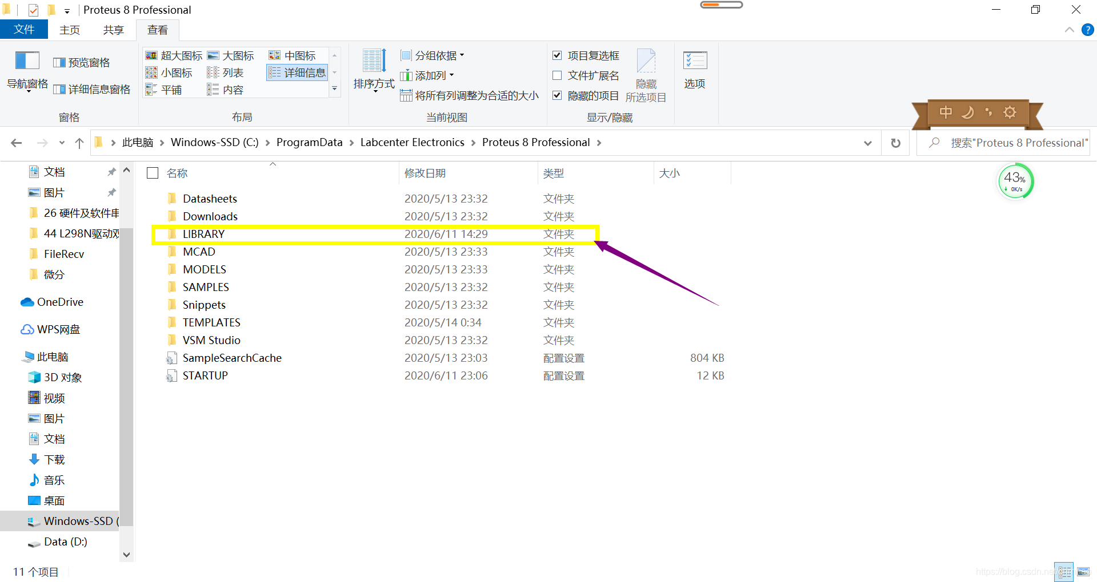Select Details (详细信息) layout
This screenshot has width=1097, height=582.
coord(298,72)
